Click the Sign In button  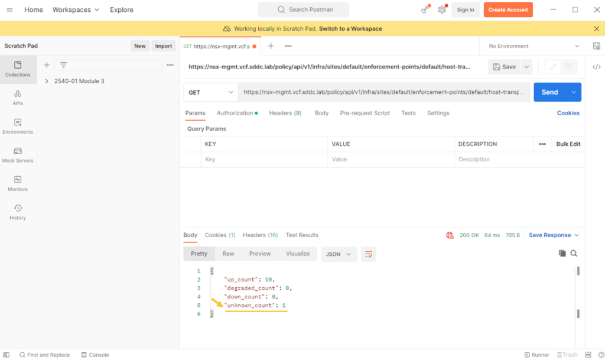click(x=466, y=9)
